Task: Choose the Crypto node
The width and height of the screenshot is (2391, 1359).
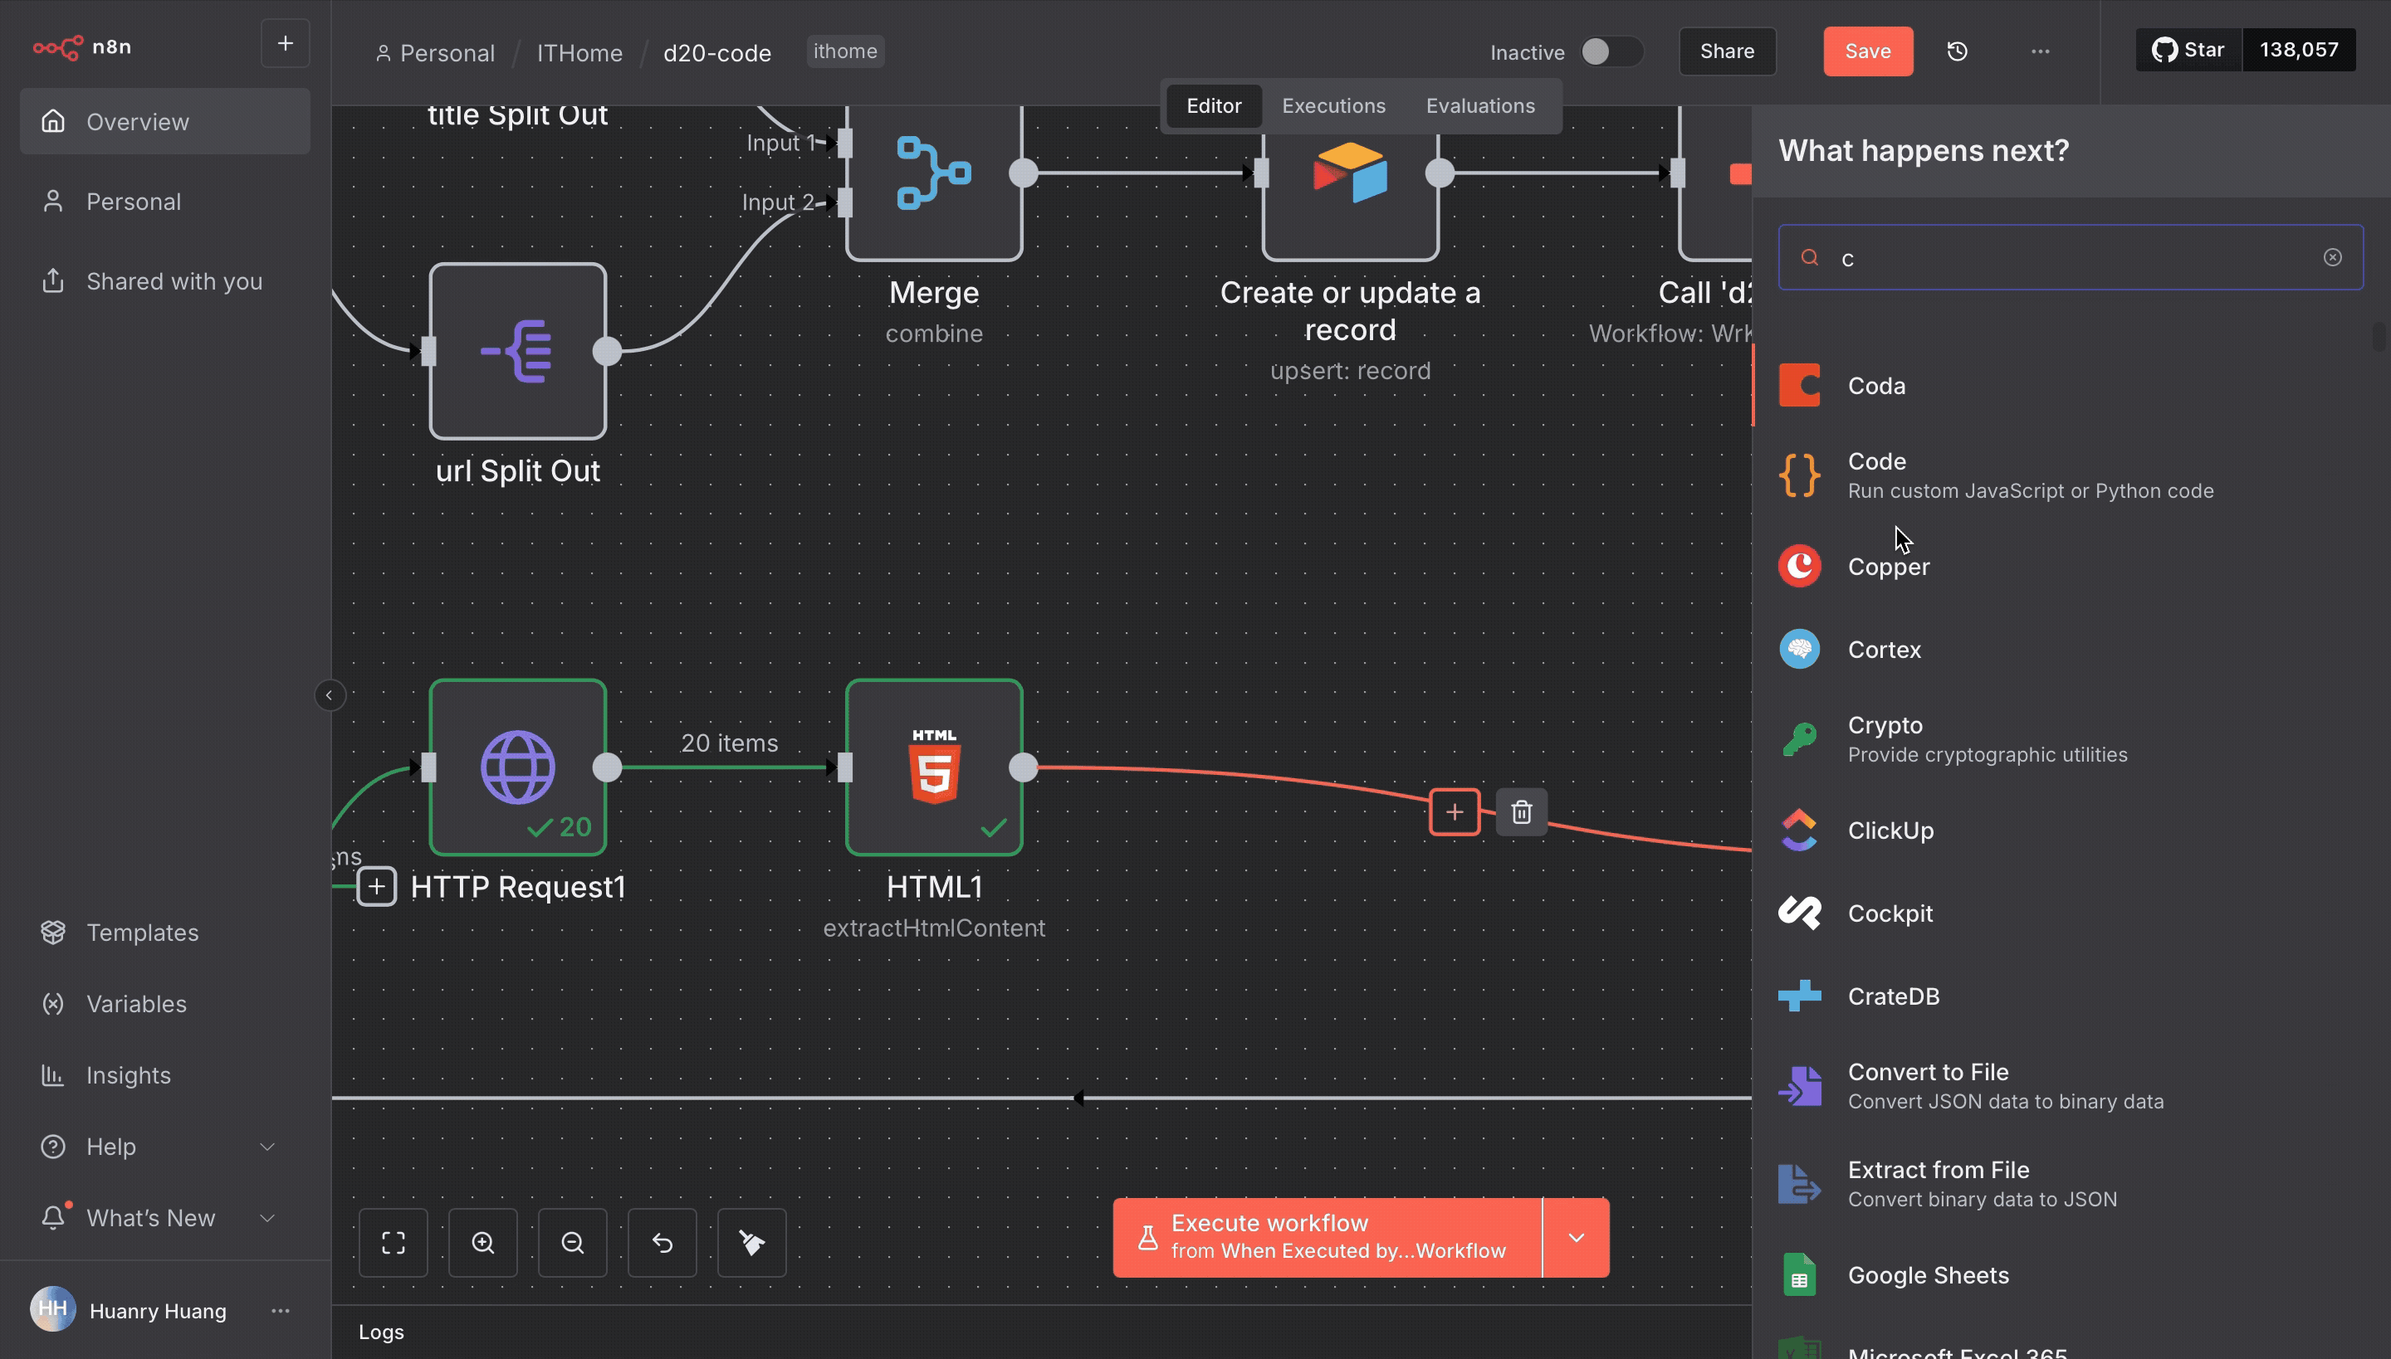Action: click(2071, 739)
